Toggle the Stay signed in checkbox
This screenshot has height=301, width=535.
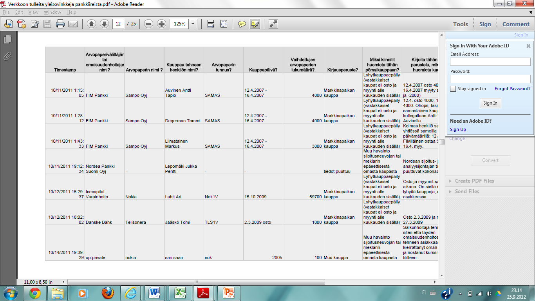point(453,89)
